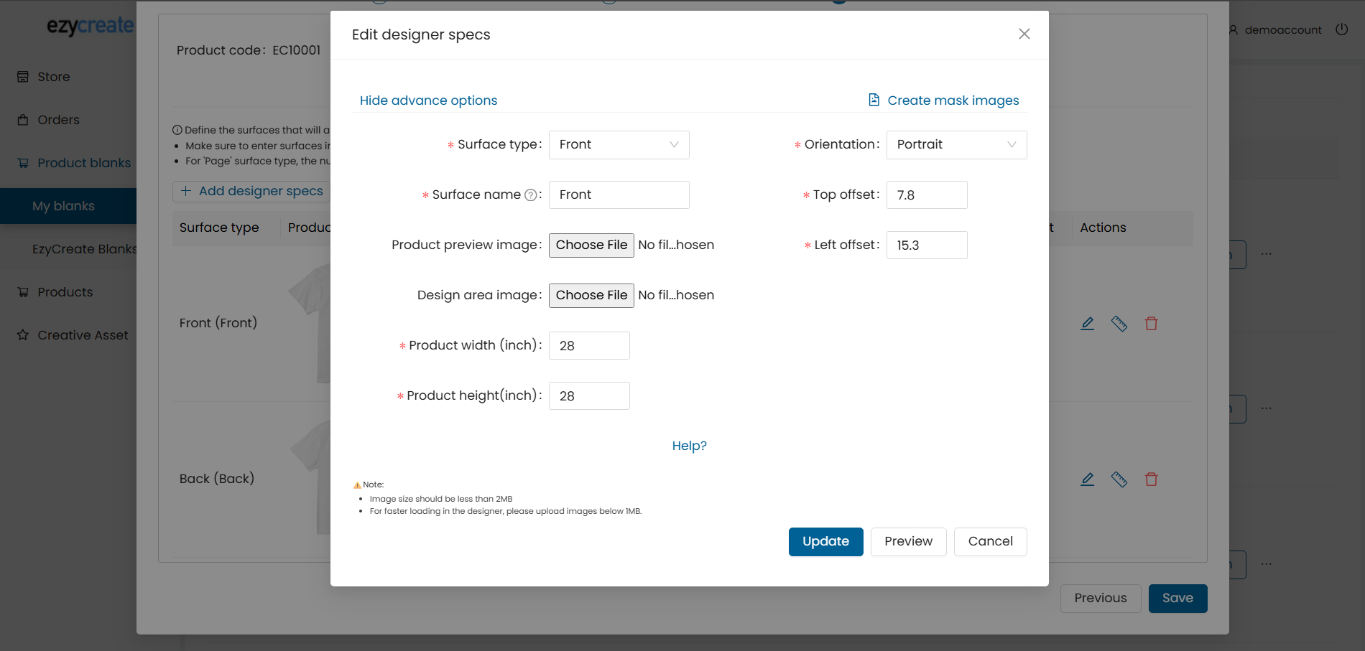Open the Surface type dropdown

(x=619, y=145)
